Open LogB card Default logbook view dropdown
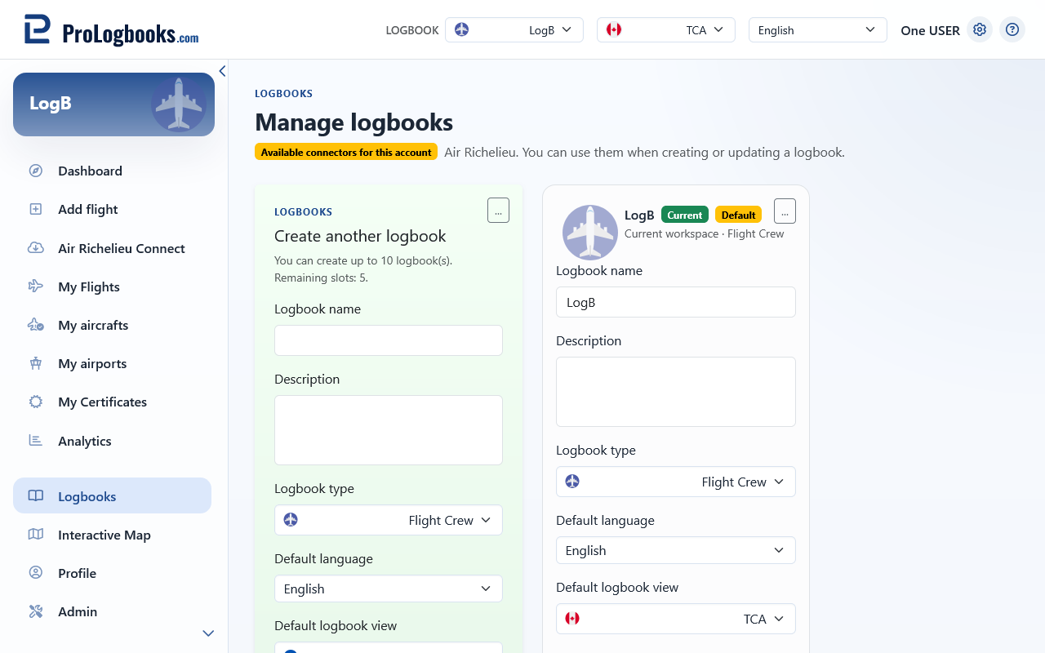The width and height of the screenshot is (1045, 653). coord(676,619)
